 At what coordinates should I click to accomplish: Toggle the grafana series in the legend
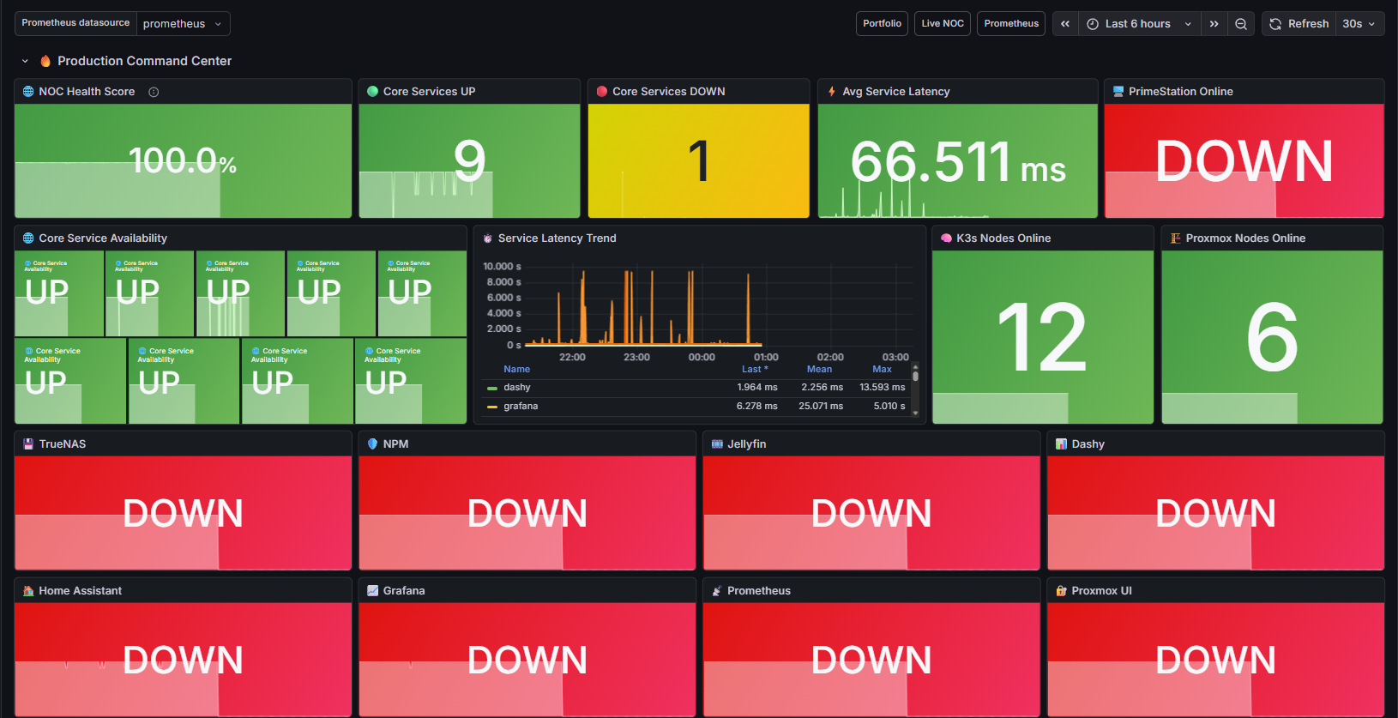coord(521,407)
